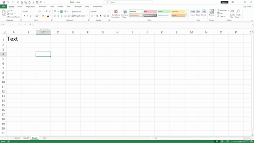The height and width of the screenshot is (143, 254).
Task: Undo the last action
Action: pos(8,2)
